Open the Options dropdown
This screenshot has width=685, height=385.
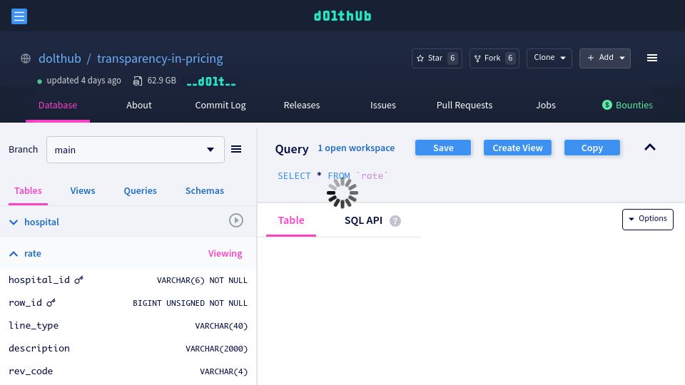[647, 219]
